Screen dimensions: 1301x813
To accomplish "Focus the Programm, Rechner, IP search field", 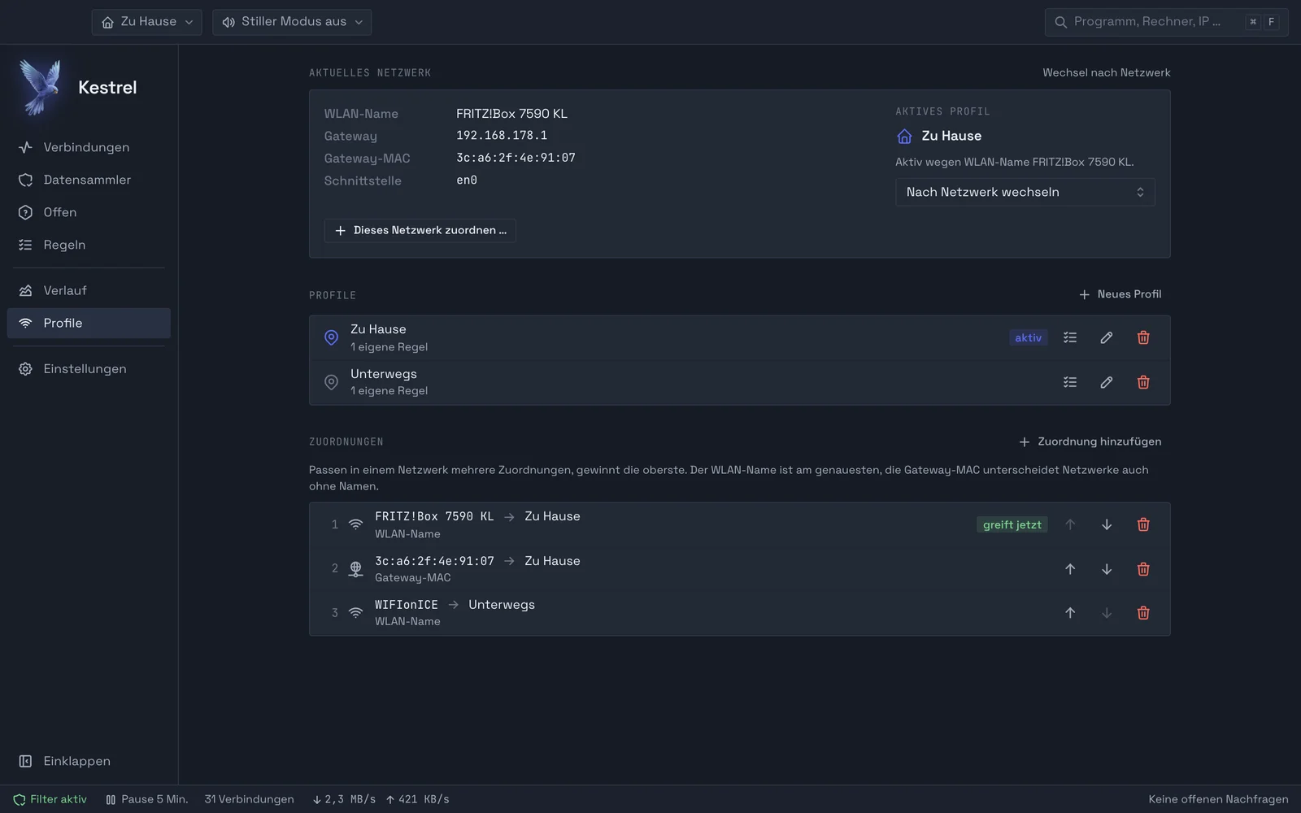I will pyautogui.click(x=1166, y=22).
